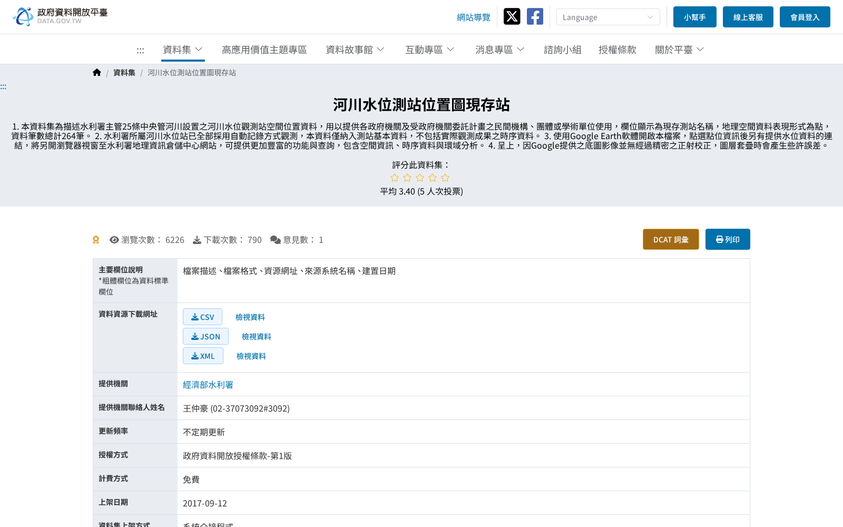Open the X (Twitter) social icon
This screenshot has width=843, height=527.
(512, 16)
